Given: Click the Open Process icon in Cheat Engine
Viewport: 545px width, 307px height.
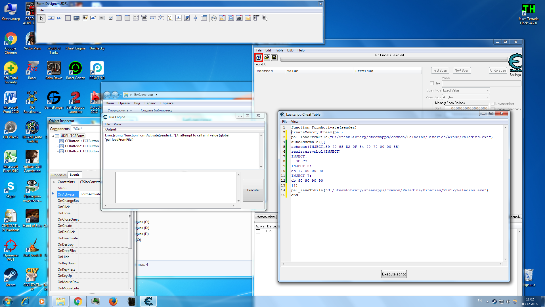Looking at the screenshot, I should click(258, 57).
